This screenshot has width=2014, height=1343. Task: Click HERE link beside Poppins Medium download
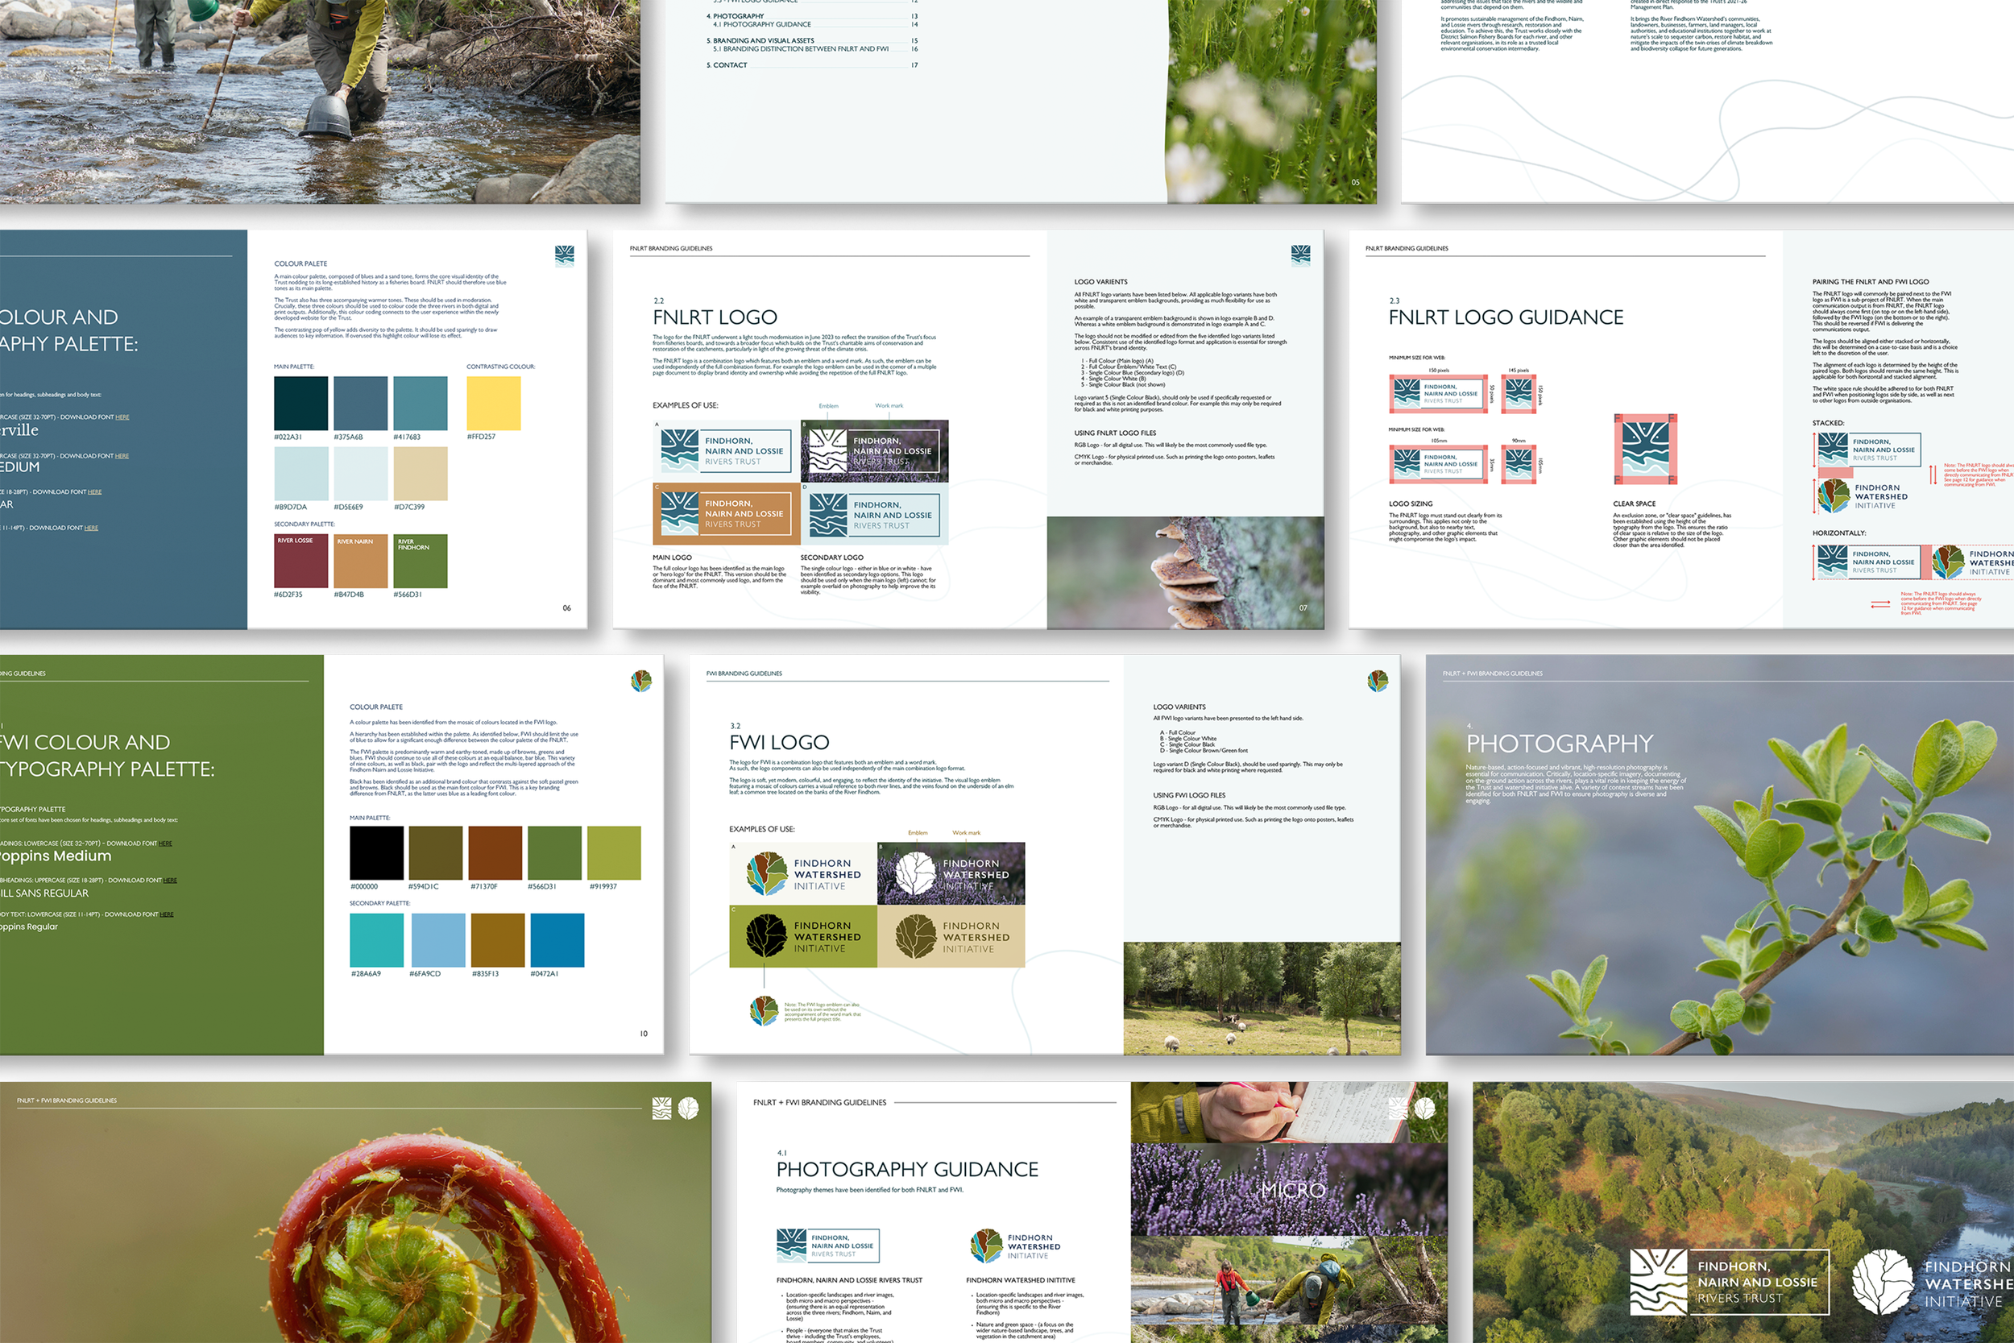165,844
